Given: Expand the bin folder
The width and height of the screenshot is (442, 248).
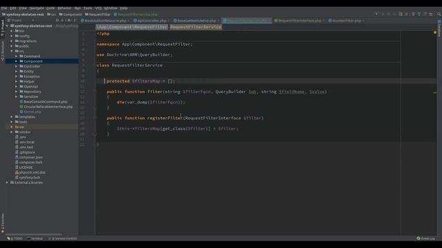Looking at the screenshot, I should (12, 31).
